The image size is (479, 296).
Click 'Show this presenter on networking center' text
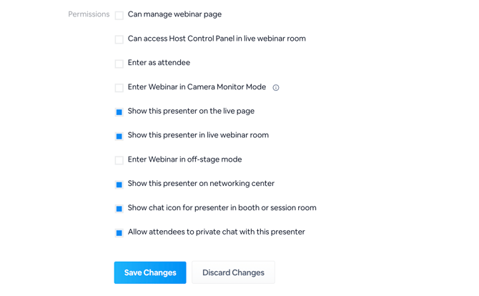[x=201, y=184]
